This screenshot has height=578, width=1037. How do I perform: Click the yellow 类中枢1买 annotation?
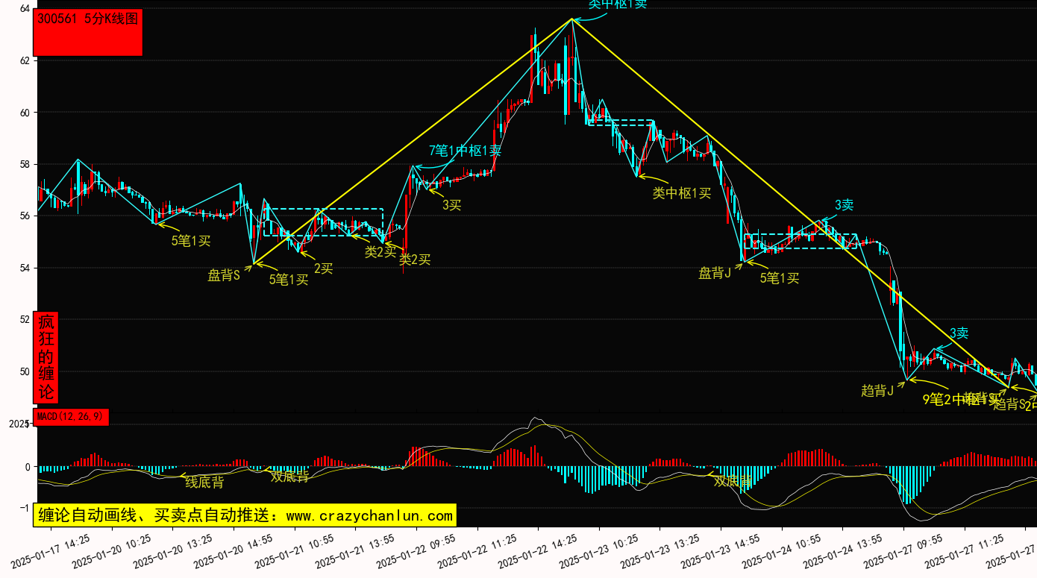pos(682,193)
